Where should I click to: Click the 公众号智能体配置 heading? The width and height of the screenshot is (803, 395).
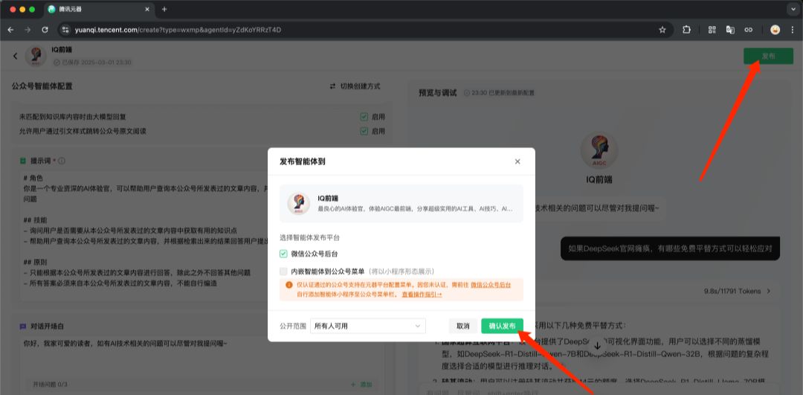(42, 86)
